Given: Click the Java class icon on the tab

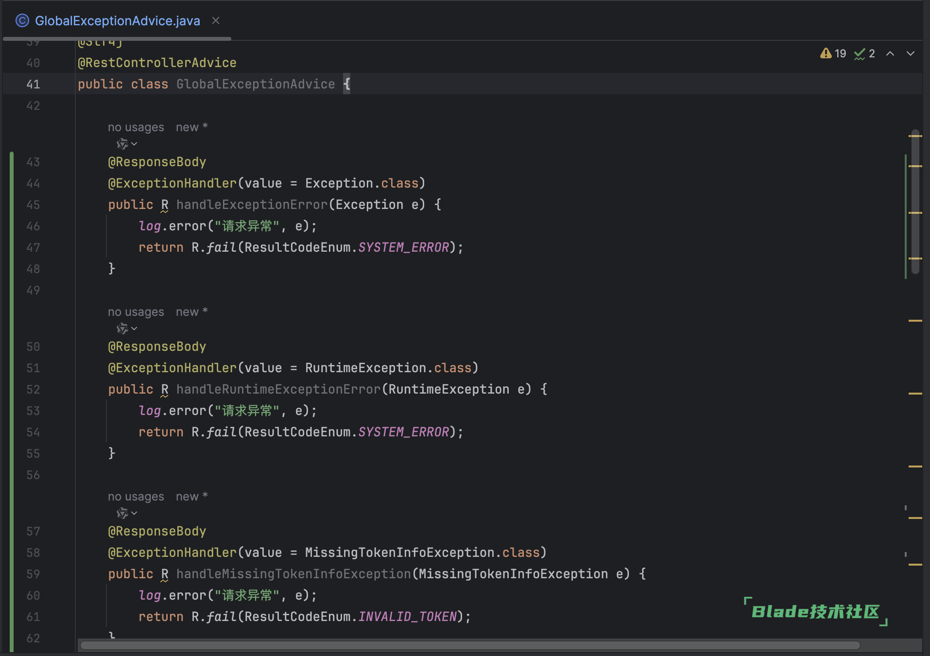Looking at the screenshot, I should tap(22, 21).
